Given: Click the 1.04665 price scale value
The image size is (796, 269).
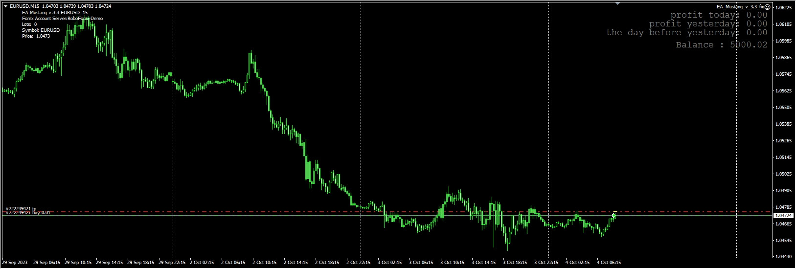Looking at the screenshot, I should (784, 224).
